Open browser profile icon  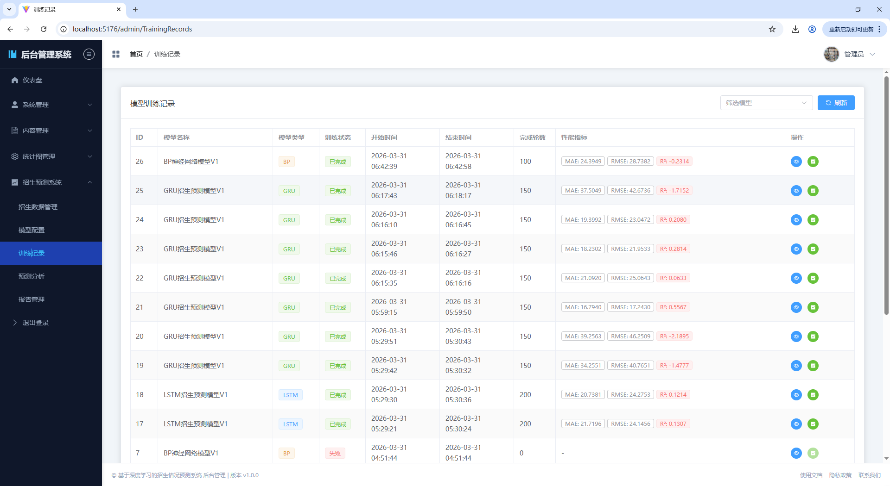coord(812,29)
